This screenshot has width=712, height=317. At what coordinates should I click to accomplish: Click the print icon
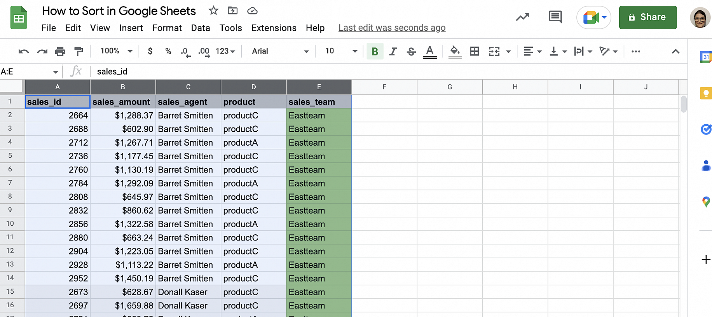(60, 51)
